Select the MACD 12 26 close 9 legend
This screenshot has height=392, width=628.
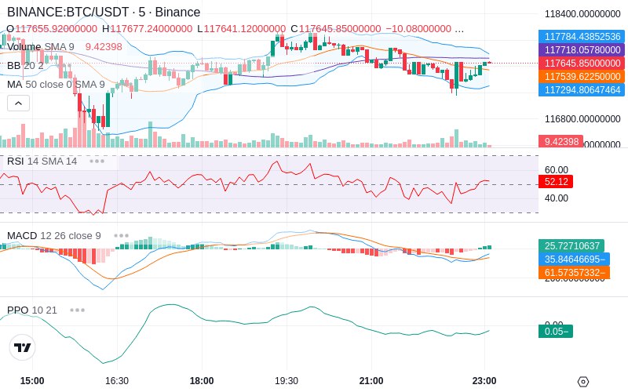tap(54, 236)
